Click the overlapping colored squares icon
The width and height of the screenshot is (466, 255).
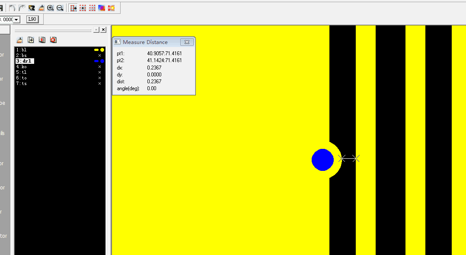(102, 8)
